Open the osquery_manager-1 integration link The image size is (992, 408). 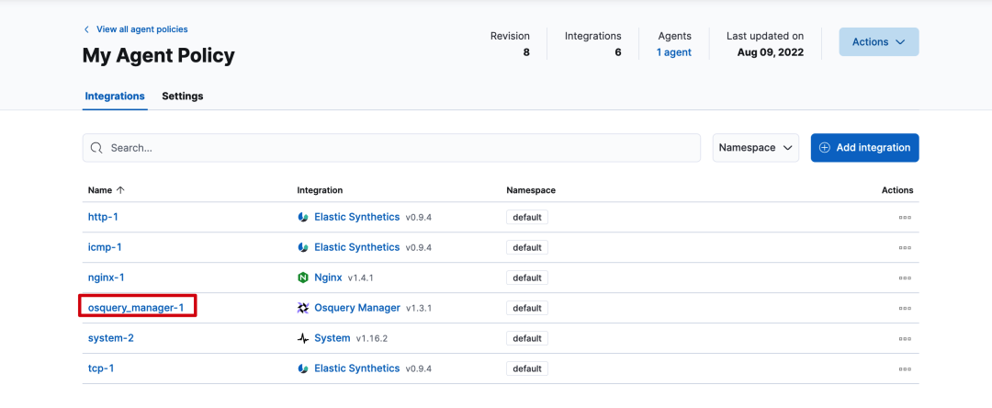(x=137, y=308)
